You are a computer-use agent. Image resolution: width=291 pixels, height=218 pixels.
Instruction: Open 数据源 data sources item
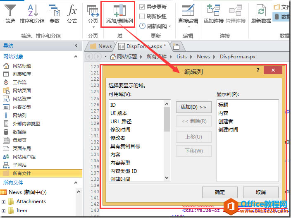[x=20, y=132]
